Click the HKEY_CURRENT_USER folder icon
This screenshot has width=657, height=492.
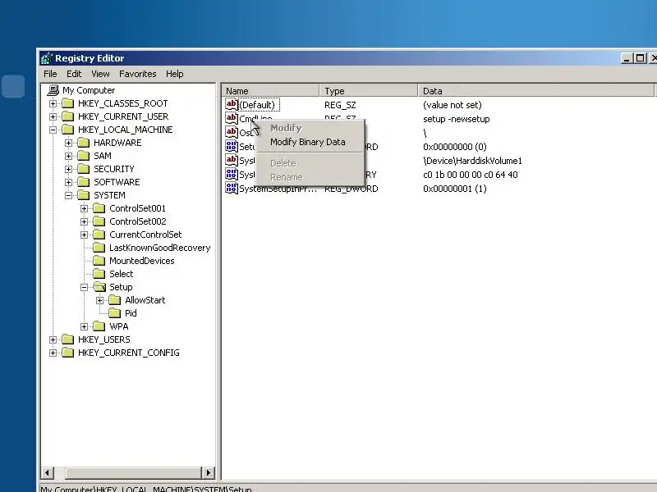coord(68,116)
